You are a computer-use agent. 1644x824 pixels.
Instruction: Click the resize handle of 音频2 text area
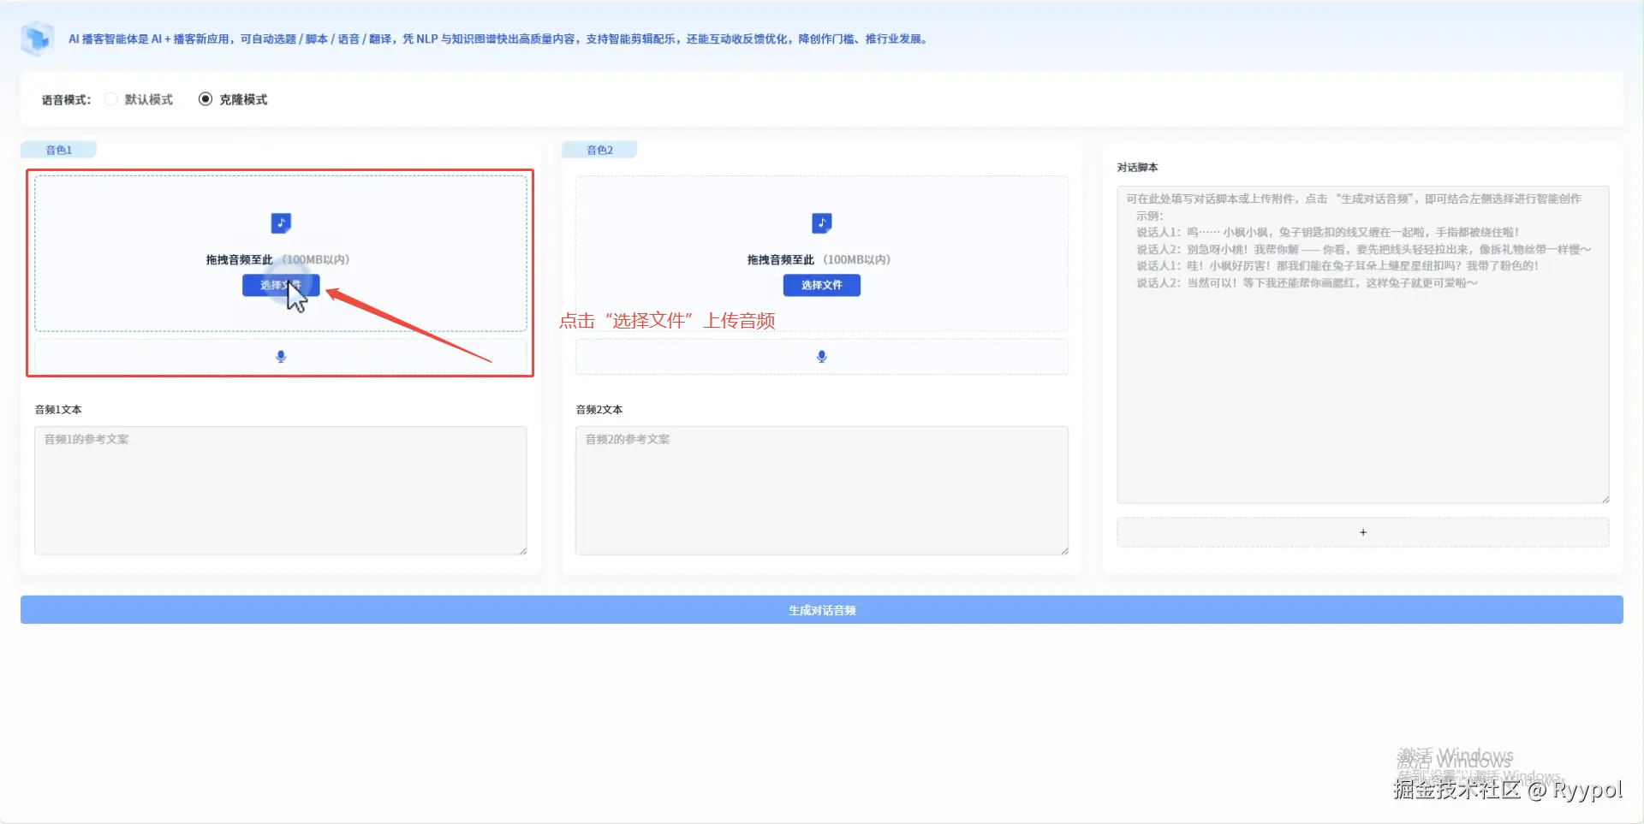coord(1063,550)
